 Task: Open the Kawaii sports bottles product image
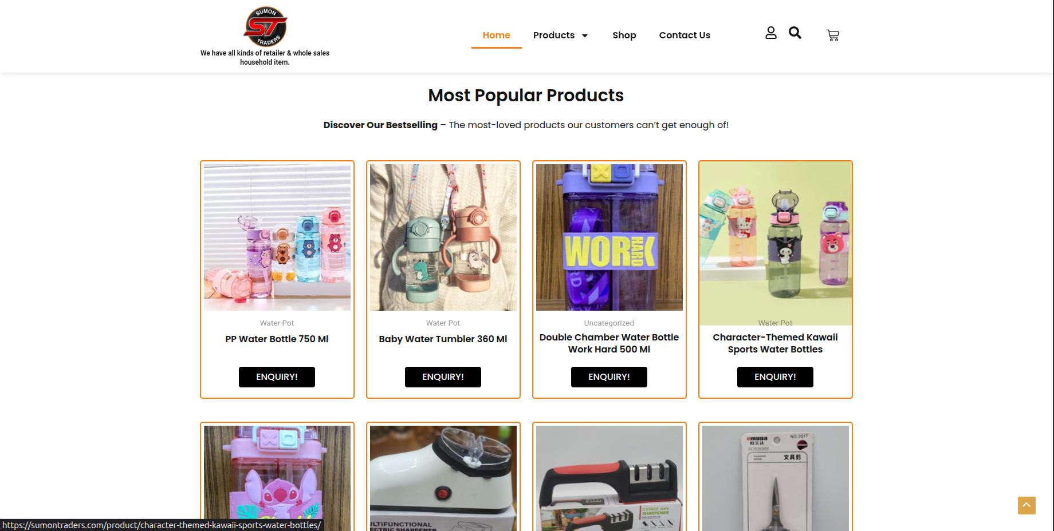tap(776, 243)
